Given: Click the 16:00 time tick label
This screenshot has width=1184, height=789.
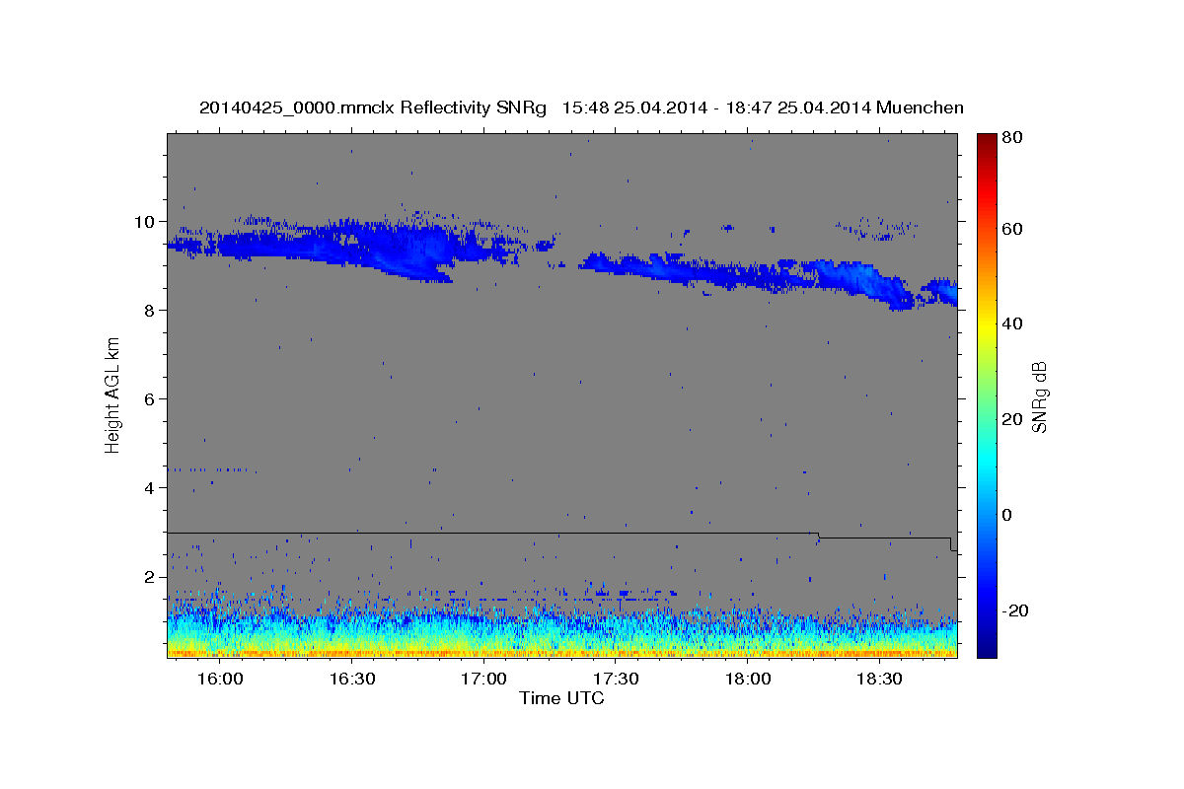Looking at the screenshot, I should coord(220,679).
